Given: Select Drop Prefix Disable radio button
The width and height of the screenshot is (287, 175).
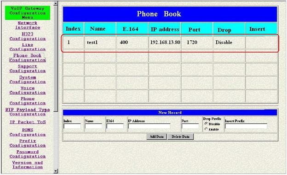Looking at the screenshot, I should point(206,124).
